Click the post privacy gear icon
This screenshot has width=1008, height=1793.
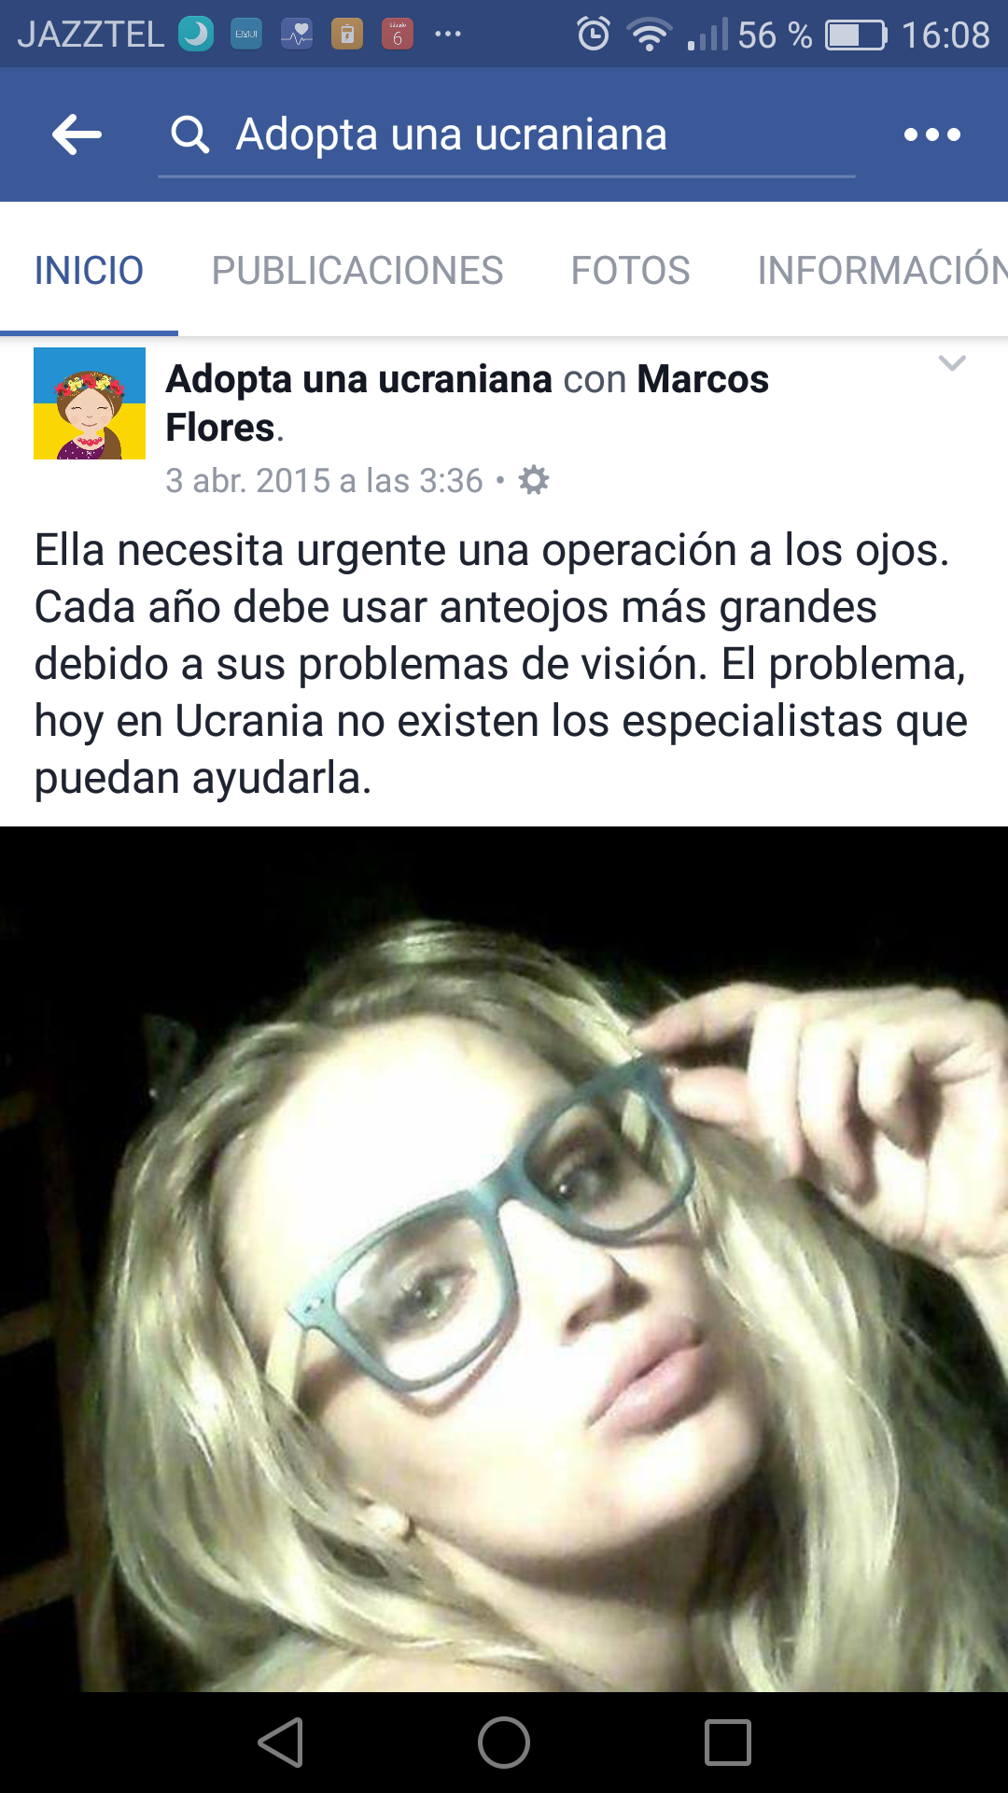[x=534, y=480]
